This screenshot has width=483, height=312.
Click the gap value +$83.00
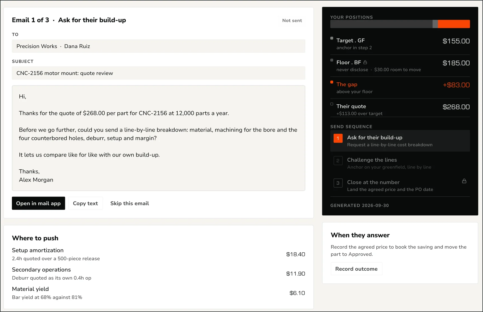(456, 85)
